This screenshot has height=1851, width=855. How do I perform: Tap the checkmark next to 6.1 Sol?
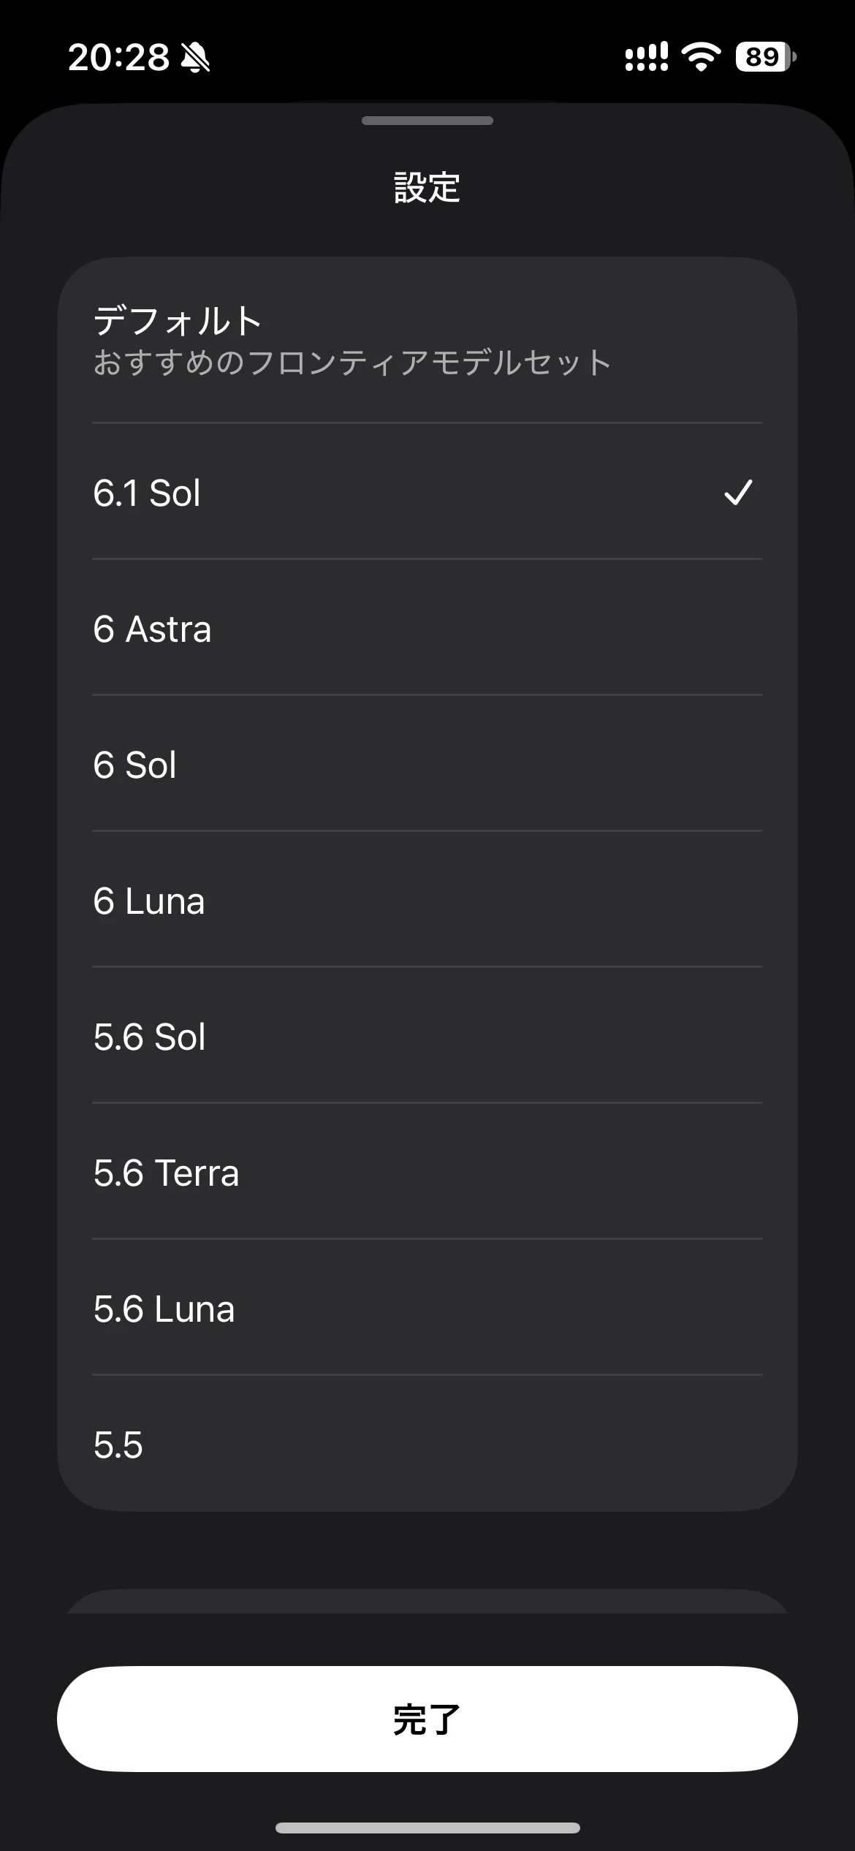(738, 493)
